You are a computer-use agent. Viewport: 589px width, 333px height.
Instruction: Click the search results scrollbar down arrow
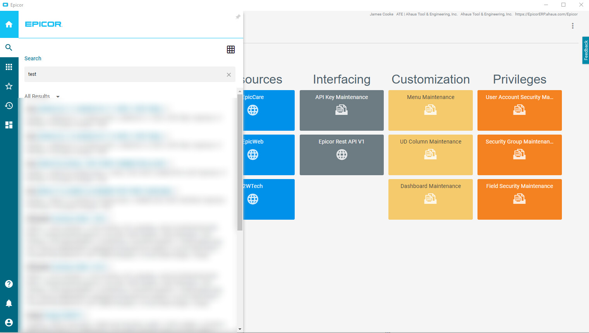tap(240, 329)
